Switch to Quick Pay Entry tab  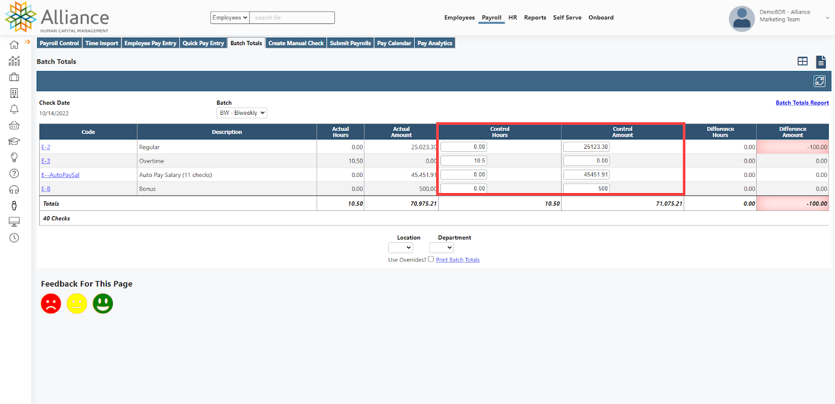203,43
